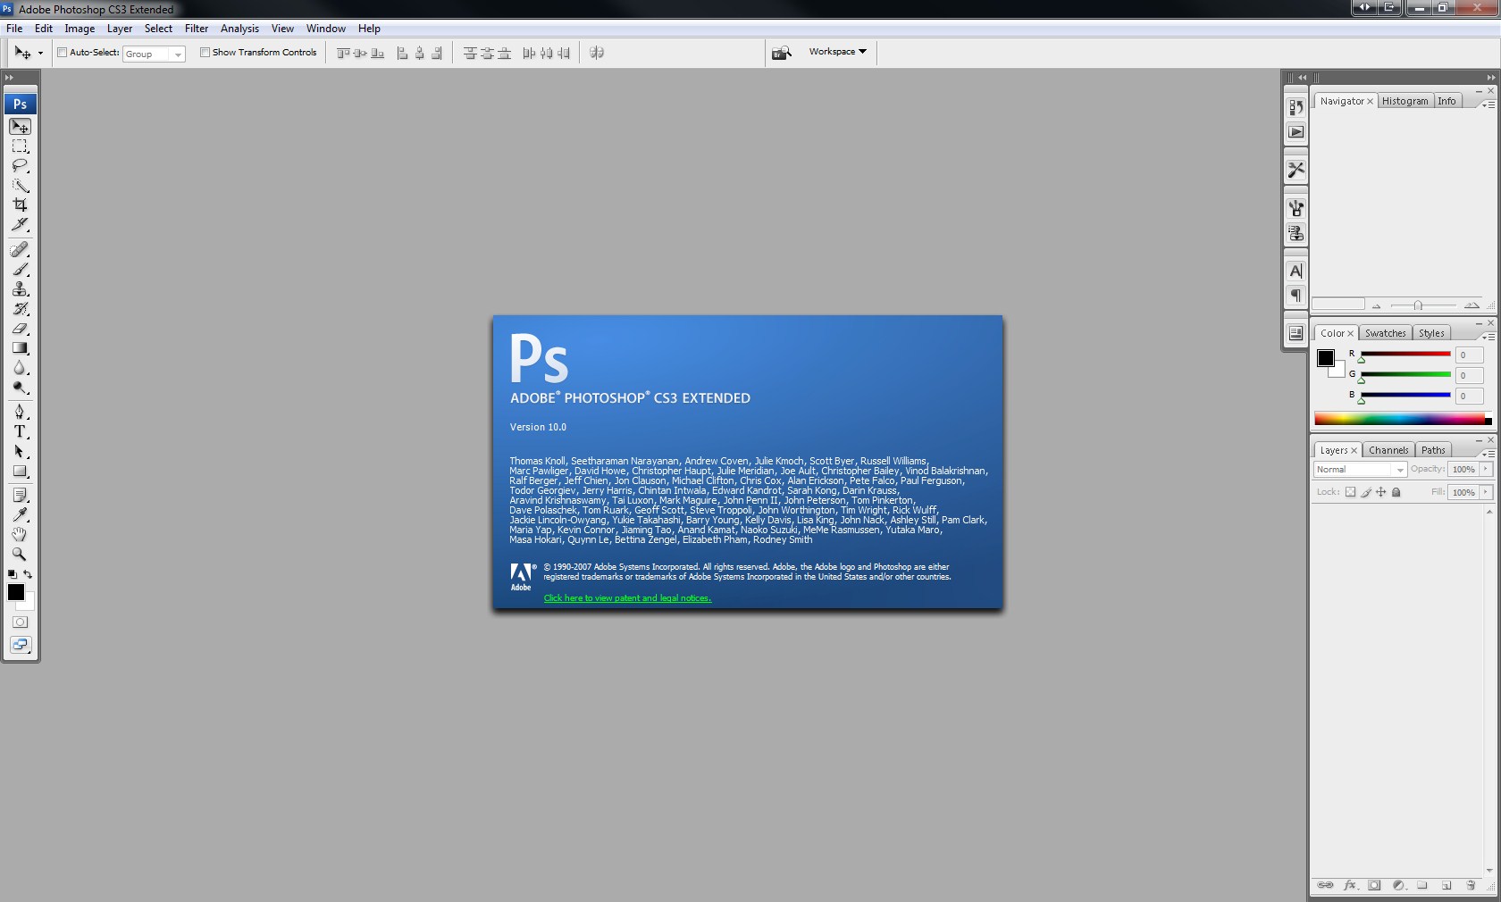Enable Show Transform Controls checkbox
This screenshot has width=1501, height=902.
point(205,53)
